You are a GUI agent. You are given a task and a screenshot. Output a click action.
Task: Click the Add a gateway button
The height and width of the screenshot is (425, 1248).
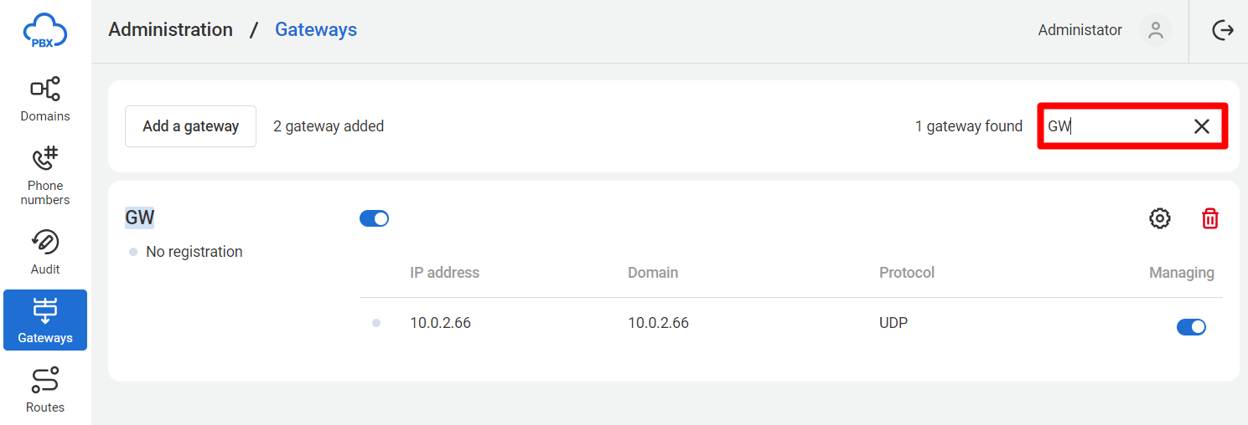pyautogui.click(x=190, y=126)
